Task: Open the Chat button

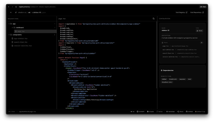Action: pyautogui.click(x=203, y=7)
